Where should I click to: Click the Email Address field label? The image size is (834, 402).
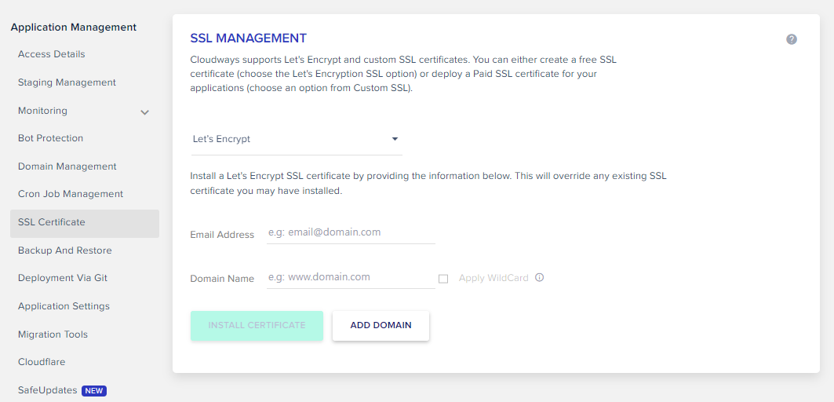point(222,234)
